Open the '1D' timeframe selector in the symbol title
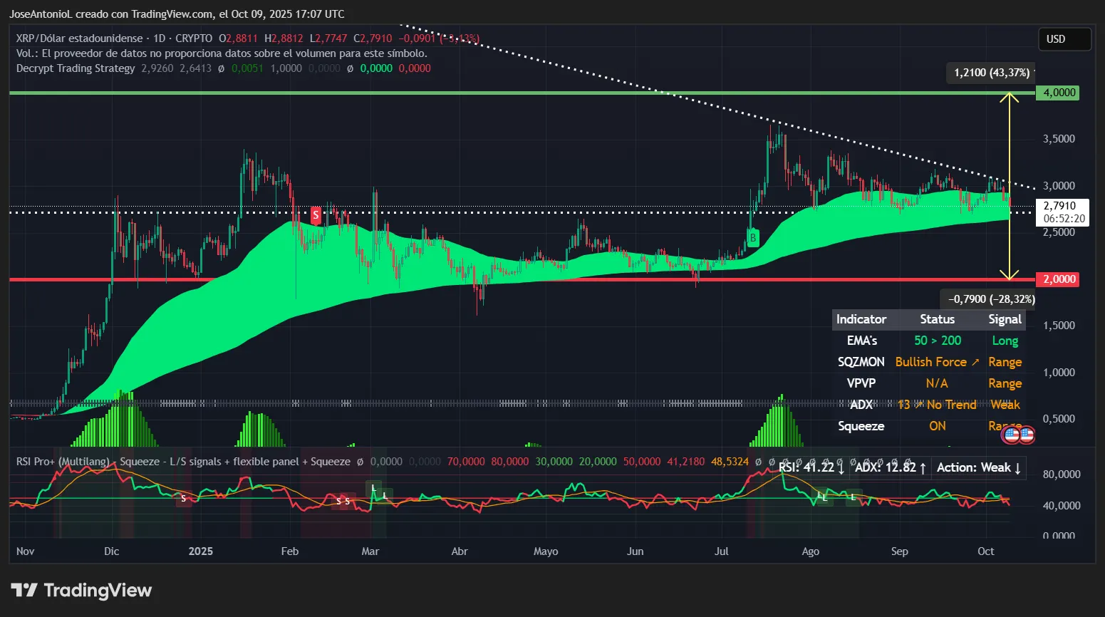Screen dimensions: 1105x617 pos(158,38)
